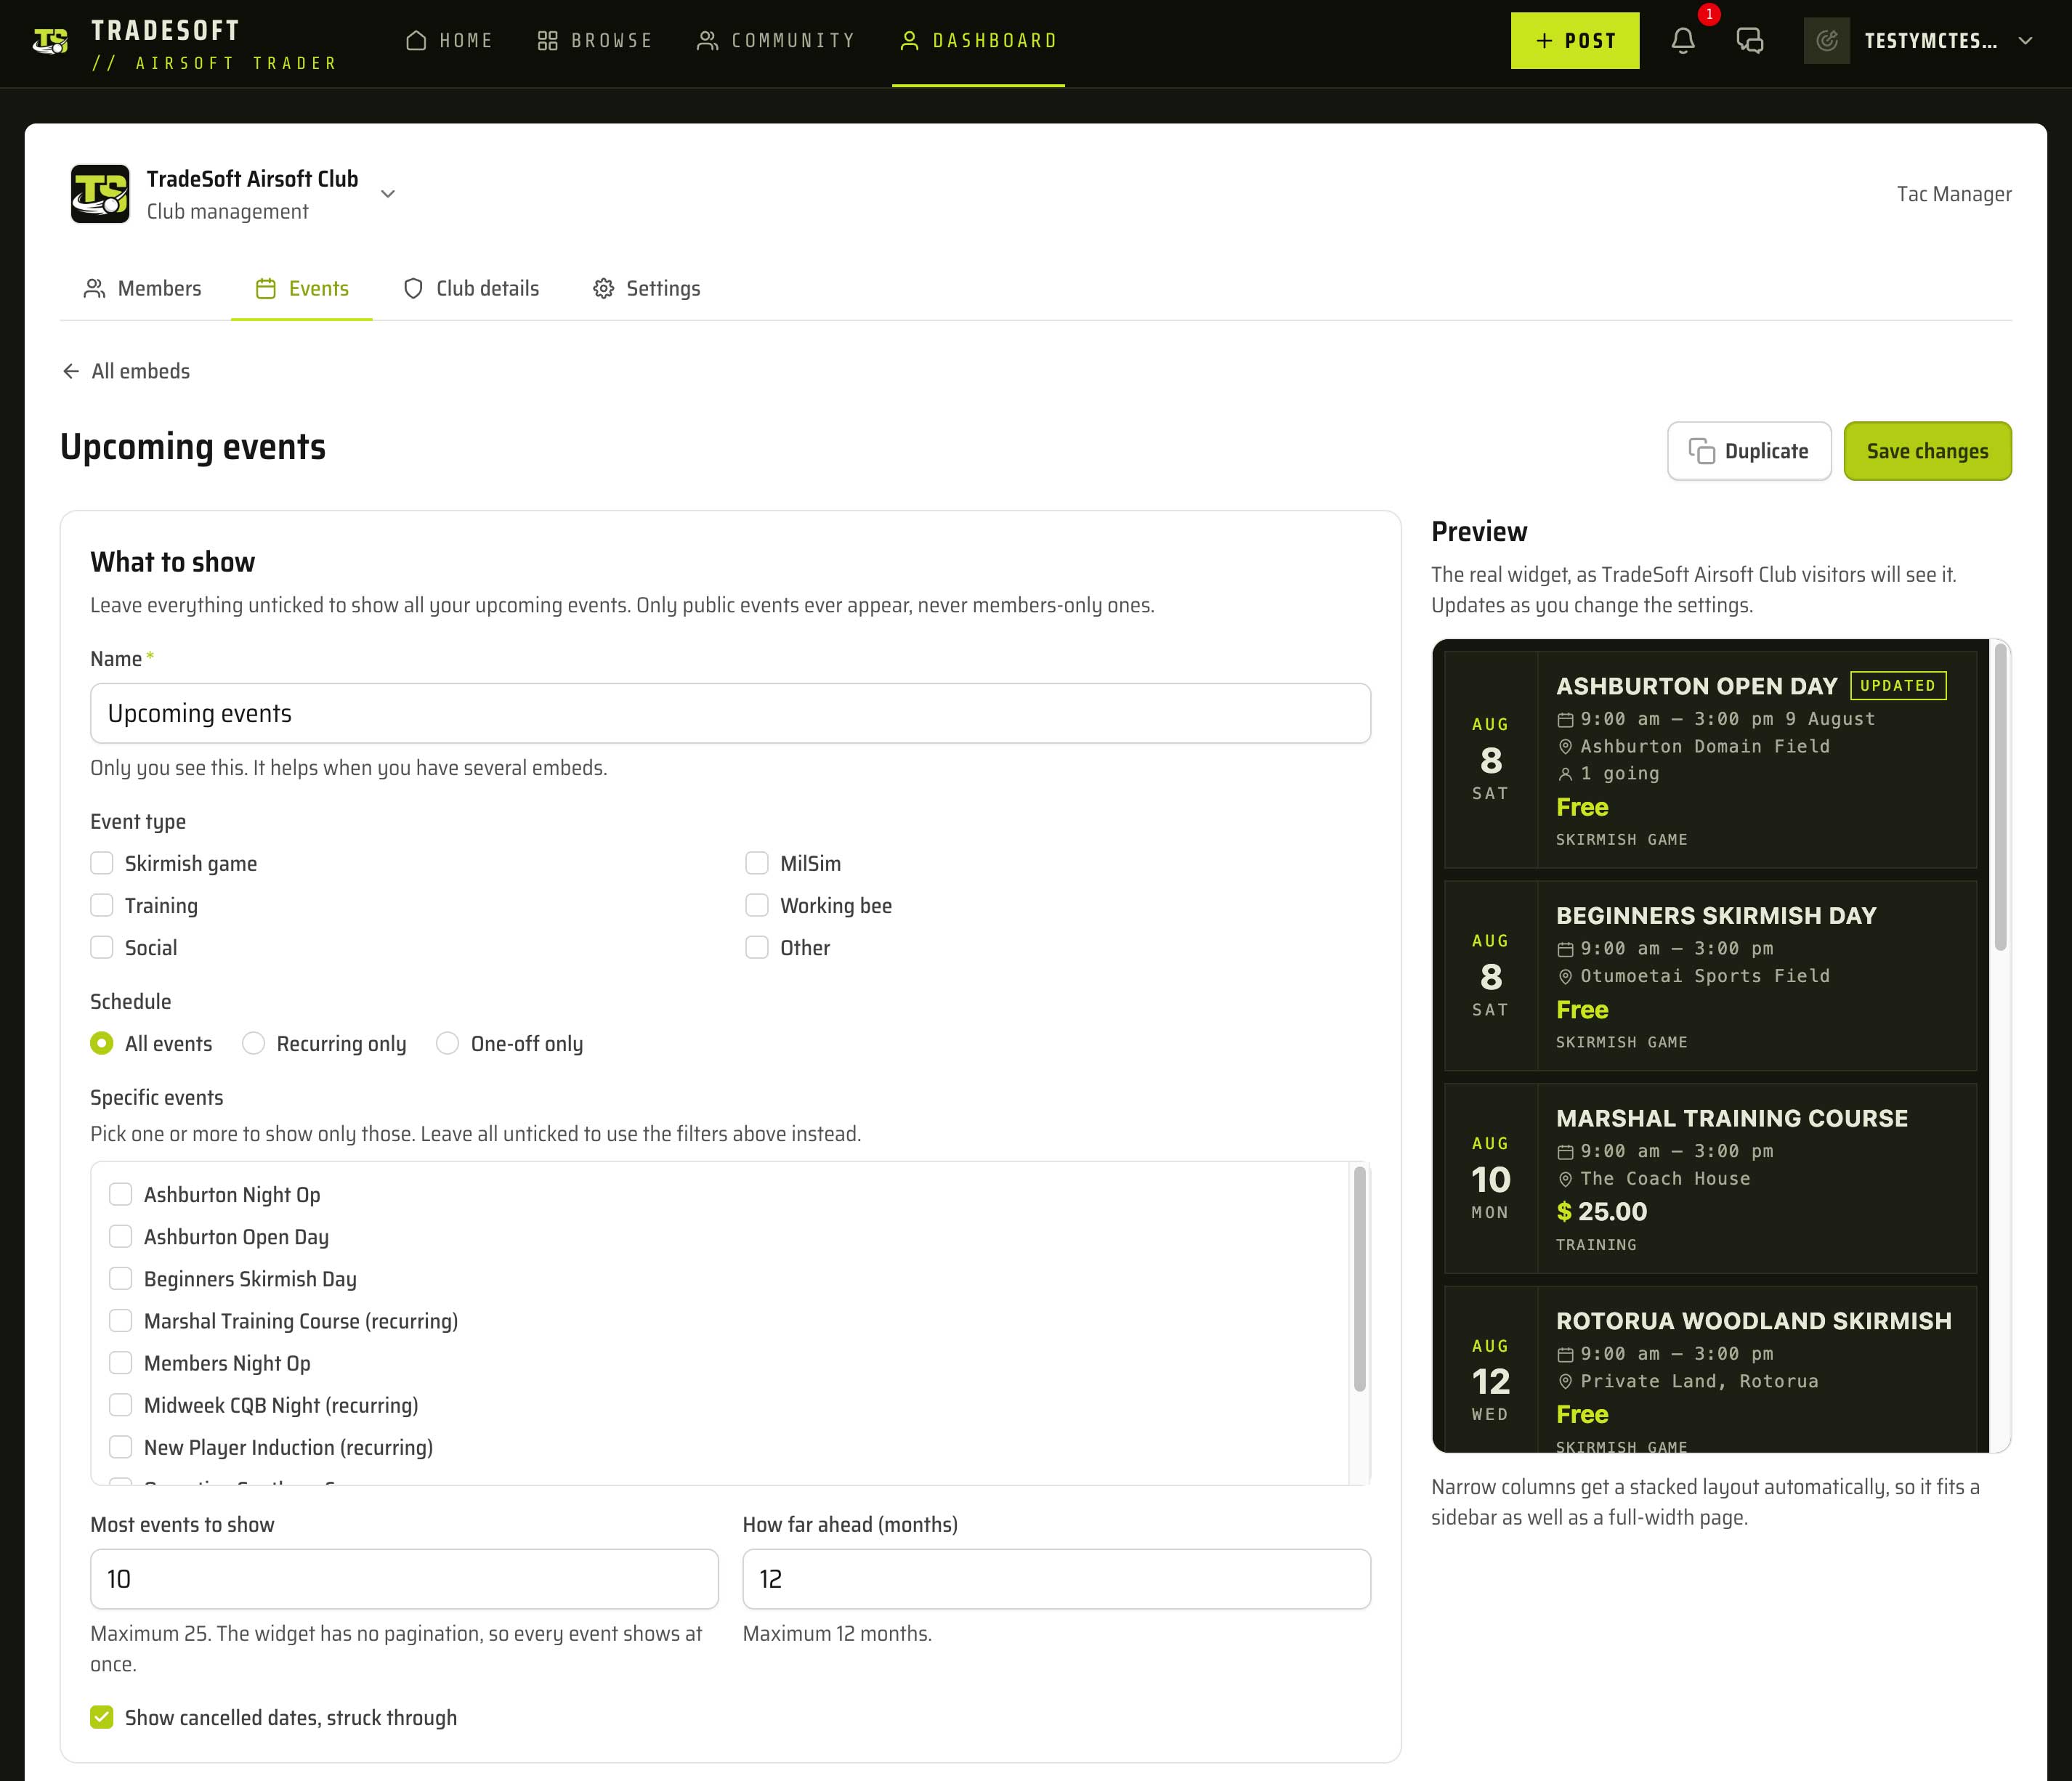The height and width of the screenshot is (1781, 2072).
Task: Open Dashboard in the top navigation
Action: (x=978, y=41)
